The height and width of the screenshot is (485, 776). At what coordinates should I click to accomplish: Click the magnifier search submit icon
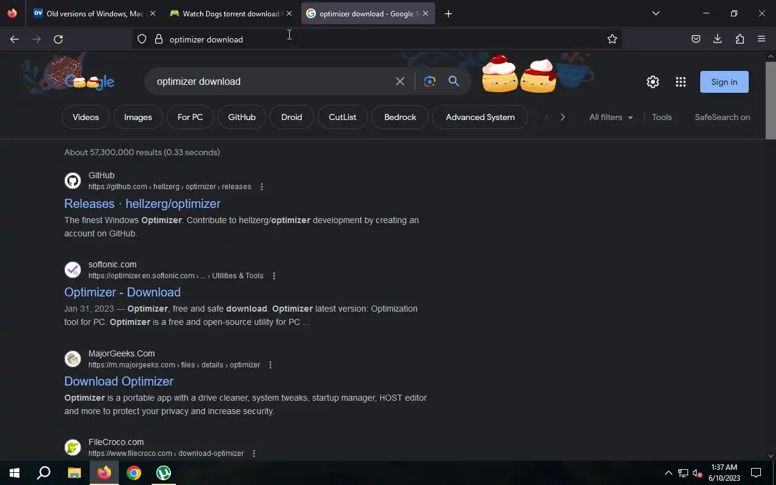pos(453,81)
